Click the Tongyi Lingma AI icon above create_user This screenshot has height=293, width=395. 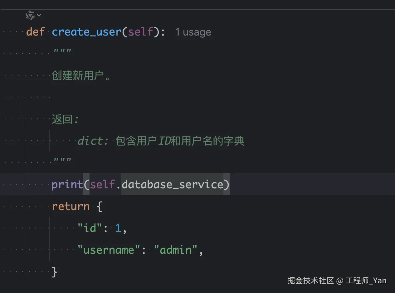click(x=30, y=15)
